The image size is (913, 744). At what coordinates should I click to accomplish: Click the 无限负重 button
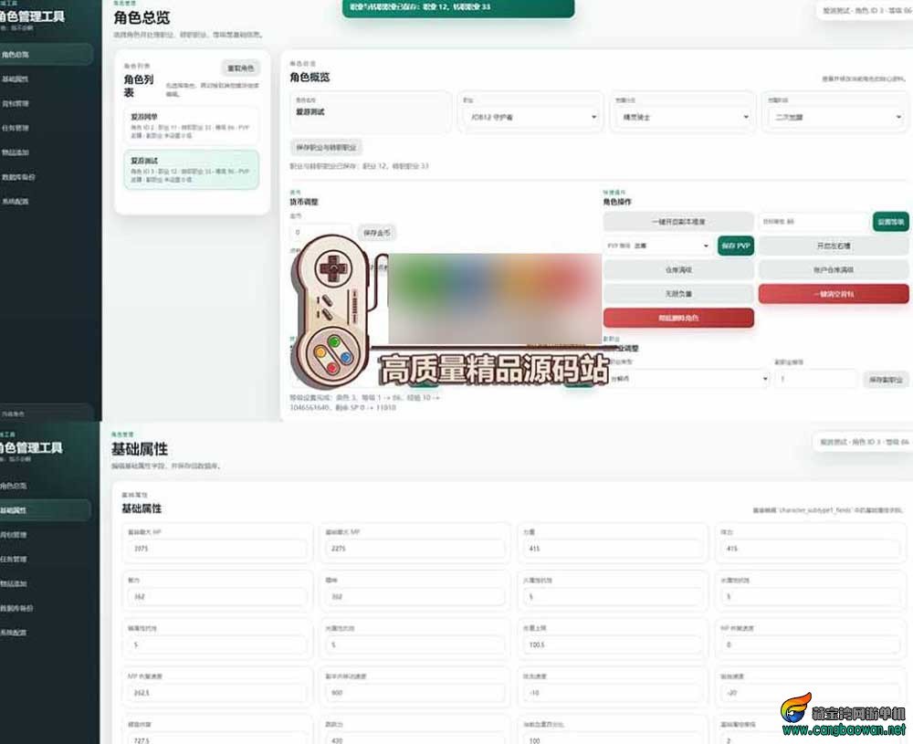tap(678, 294)
